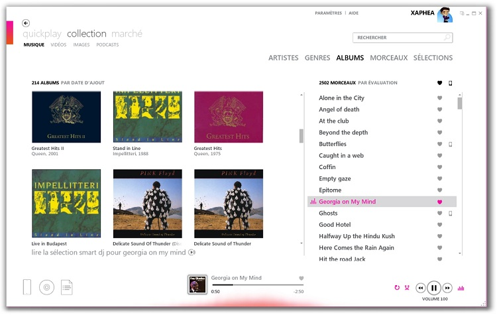497x317 pixels.
Task: Open the playlist document icon
Action: [x=66, y=287]
